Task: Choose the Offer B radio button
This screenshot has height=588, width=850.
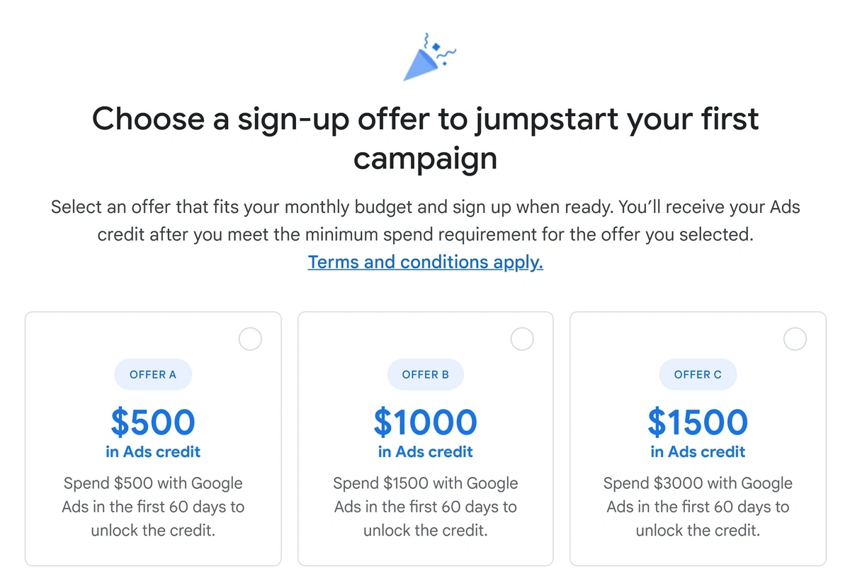Action: 522,339
